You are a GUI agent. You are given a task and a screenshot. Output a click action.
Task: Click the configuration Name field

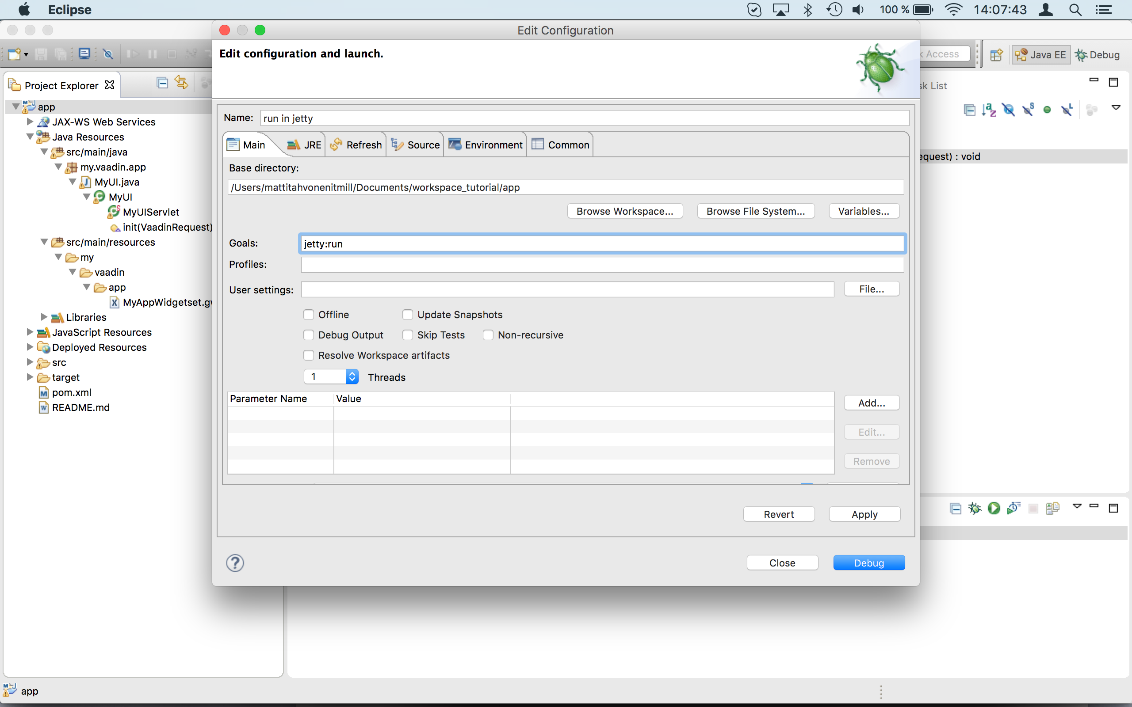[x=585, y=118]
